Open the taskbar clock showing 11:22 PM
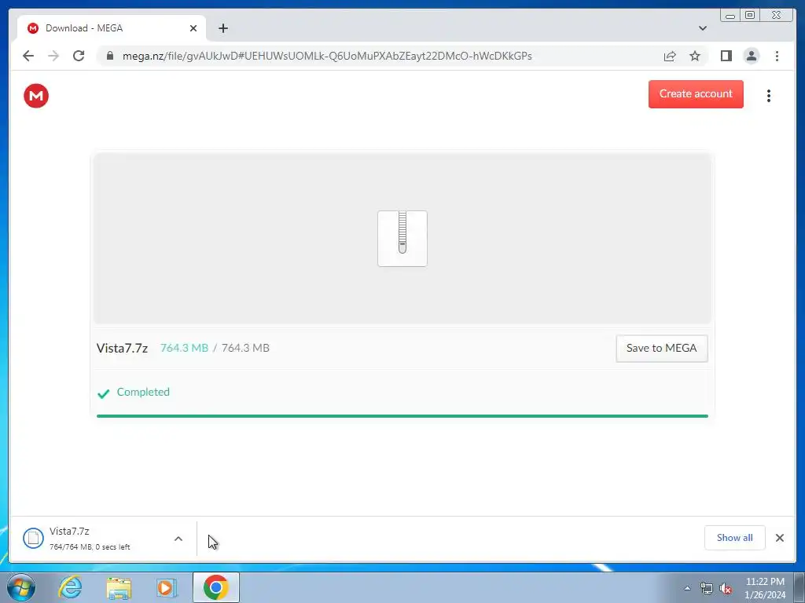The width and height of the screenshot is (805, 603). [x=765, y=588]
